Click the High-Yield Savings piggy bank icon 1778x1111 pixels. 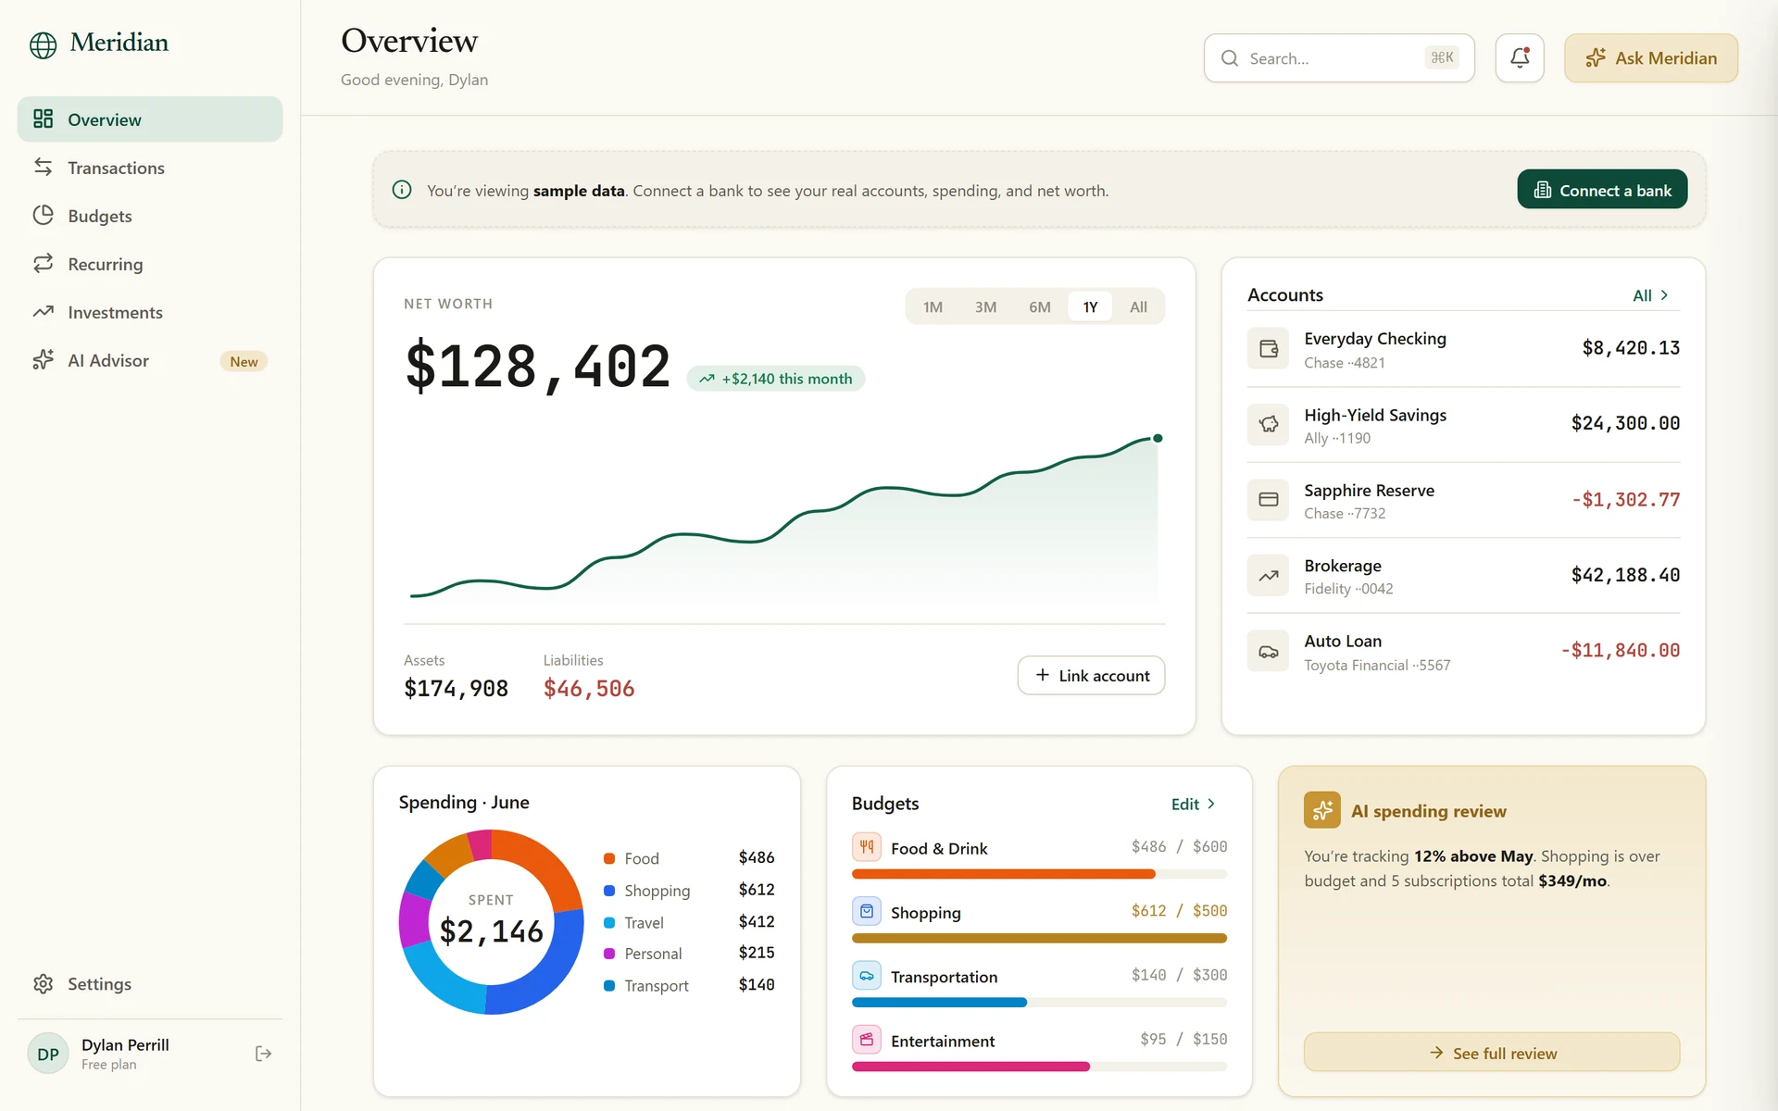[x=1268, y=424]
